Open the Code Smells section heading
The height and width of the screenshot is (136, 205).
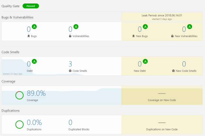click(11, 52)
